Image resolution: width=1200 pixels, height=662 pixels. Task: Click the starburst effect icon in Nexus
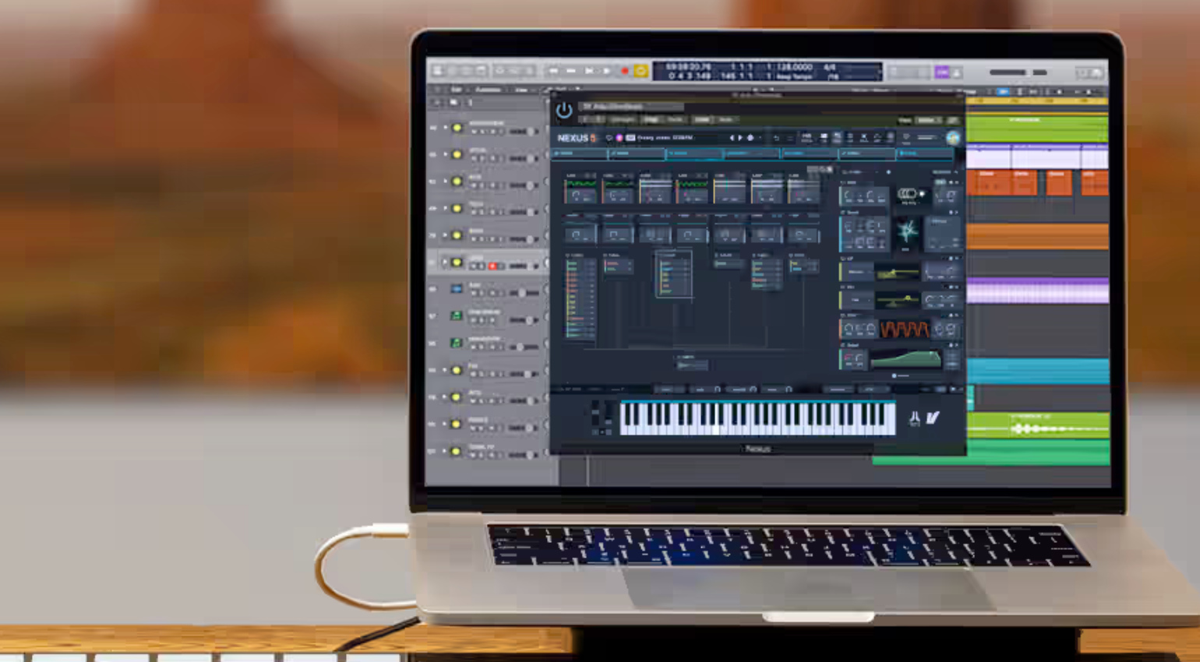[906, 231]
